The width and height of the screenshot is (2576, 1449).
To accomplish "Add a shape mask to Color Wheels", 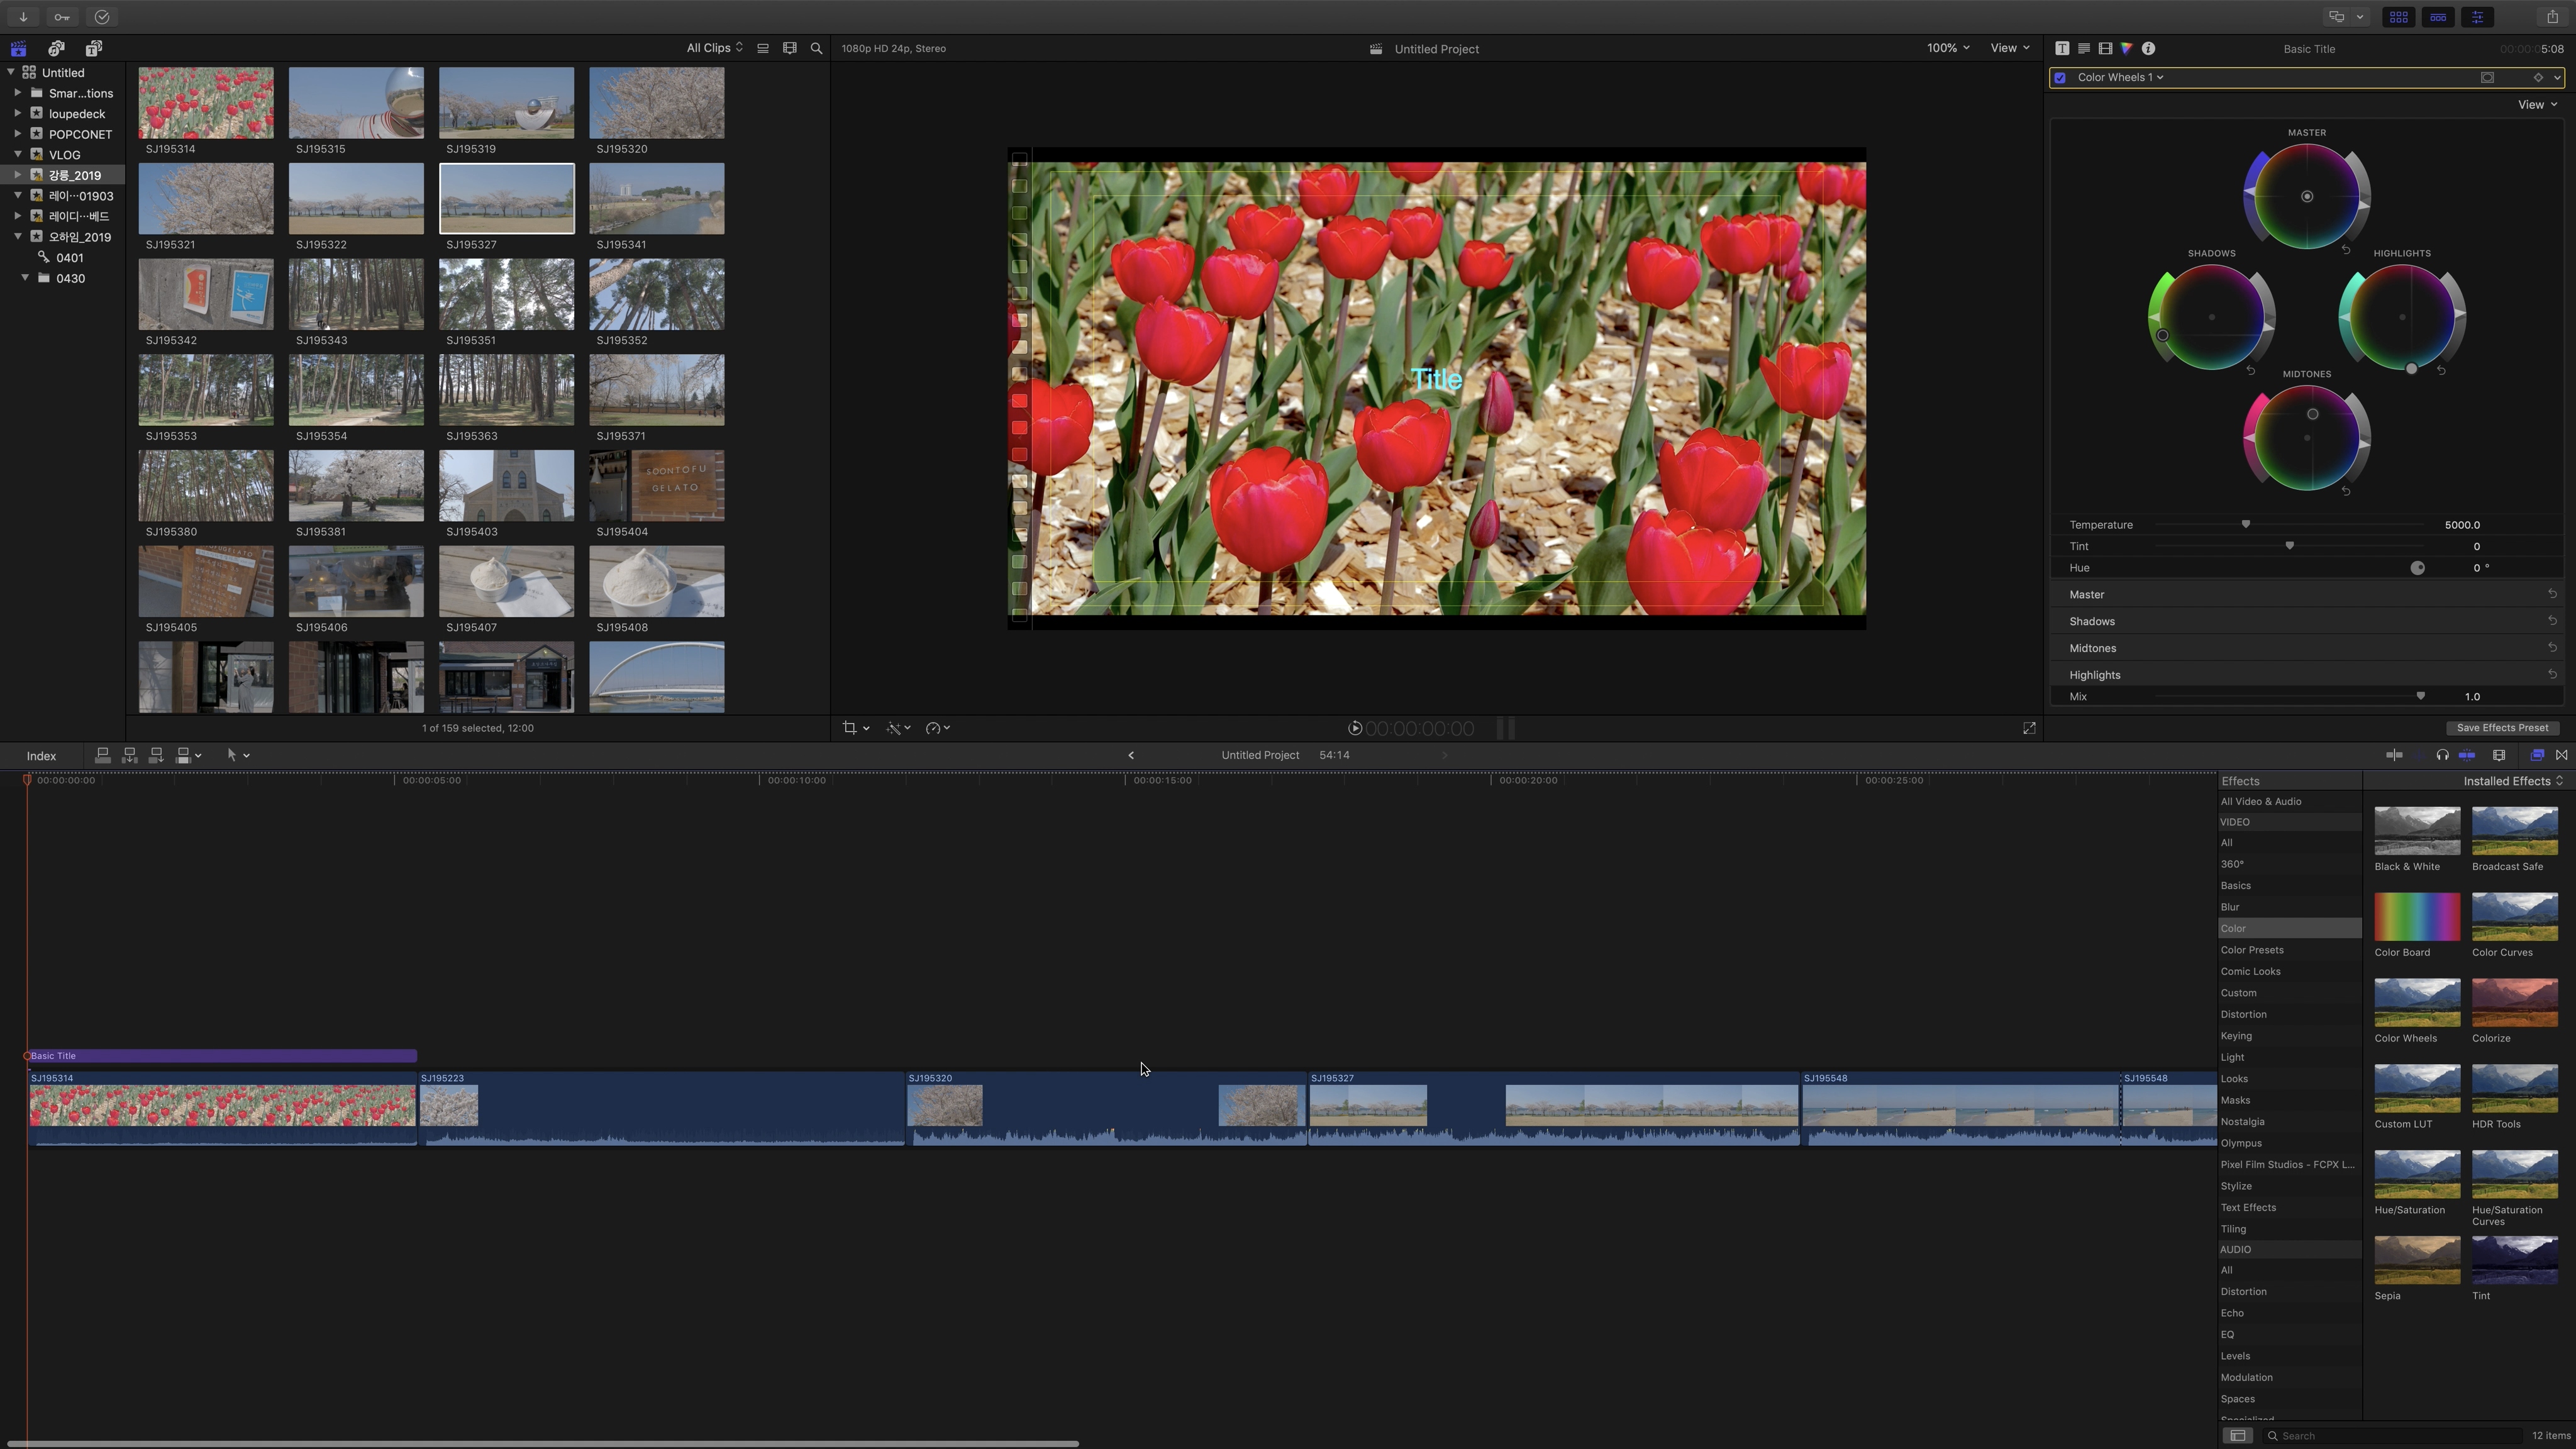I will coord(2487,77).
